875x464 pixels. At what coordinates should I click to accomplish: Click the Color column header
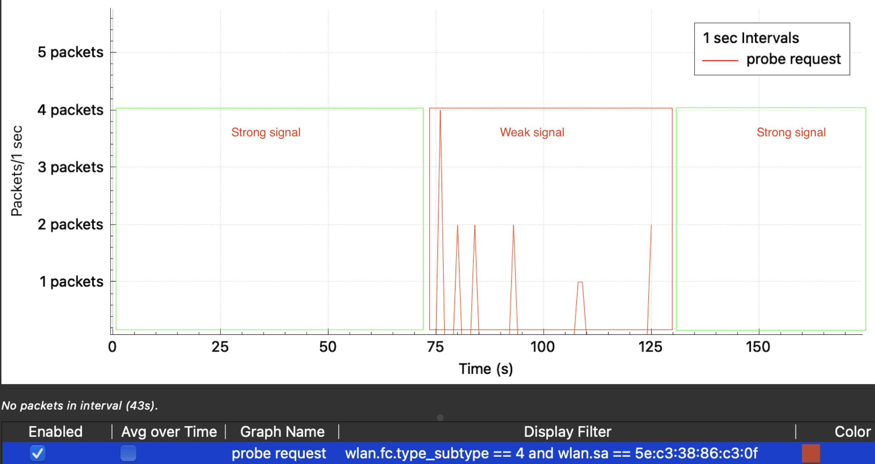[852, 432]
